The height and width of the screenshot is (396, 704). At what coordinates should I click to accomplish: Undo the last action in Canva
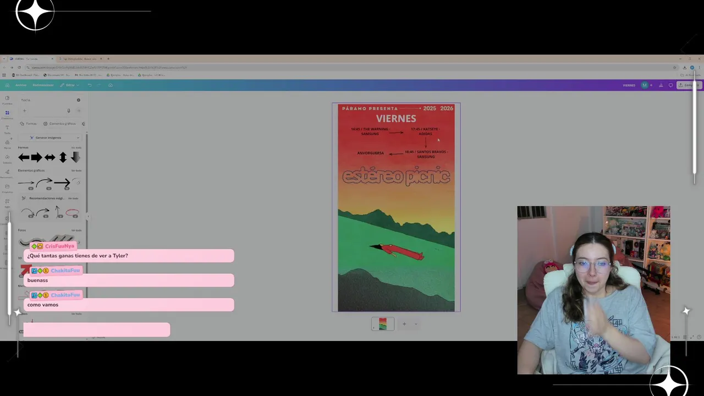click(90, 85)
